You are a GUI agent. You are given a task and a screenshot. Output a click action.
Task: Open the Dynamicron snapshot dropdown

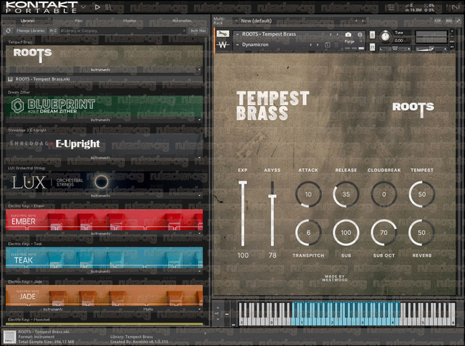click(238, 45)
